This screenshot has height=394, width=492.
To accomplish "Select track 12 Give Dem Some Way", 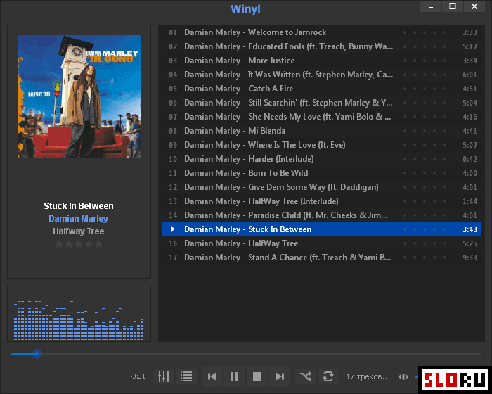I will [321, 187].
